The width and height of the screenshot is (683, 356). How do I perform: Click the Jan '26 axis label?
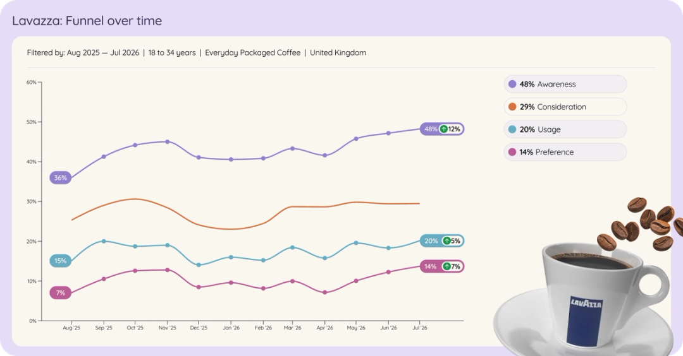[231, 328]
